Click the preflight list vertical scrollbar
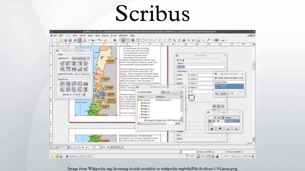This screenshot has height=171, width=305. [x=182, y=107]
